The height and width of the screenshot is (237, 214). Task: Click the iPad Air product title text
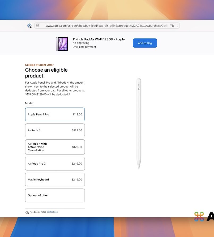(x=99, y=39)
